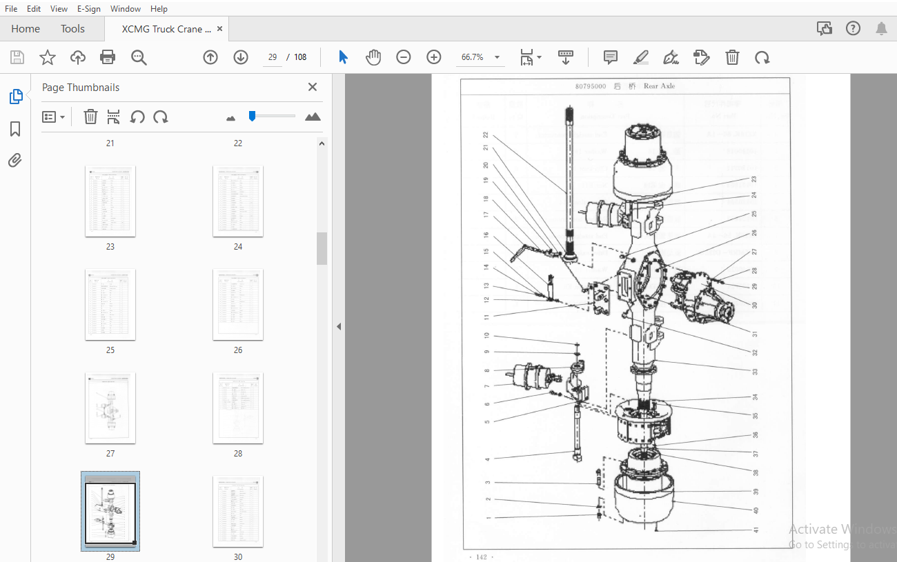
Task: Open the edit/stamp page tool
Action: tap(701, 57)
